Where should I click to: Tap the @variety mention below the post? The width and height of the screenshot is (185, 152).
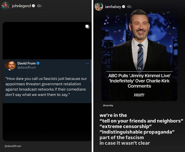[x=108, y=105]
